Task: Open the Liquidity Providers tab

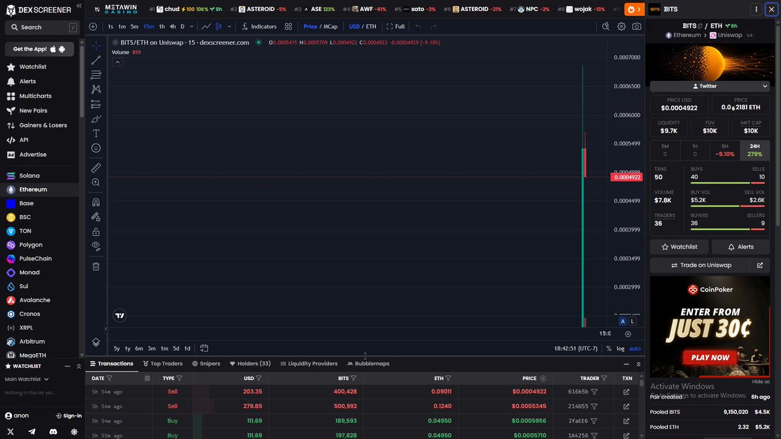Action: click(x=308, y=364)
